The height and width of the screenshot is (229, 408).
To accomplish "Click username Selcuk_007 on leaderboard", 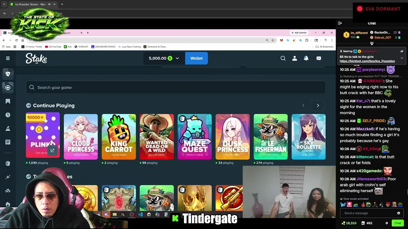I will pyautogui.click(x=383, y=38).
